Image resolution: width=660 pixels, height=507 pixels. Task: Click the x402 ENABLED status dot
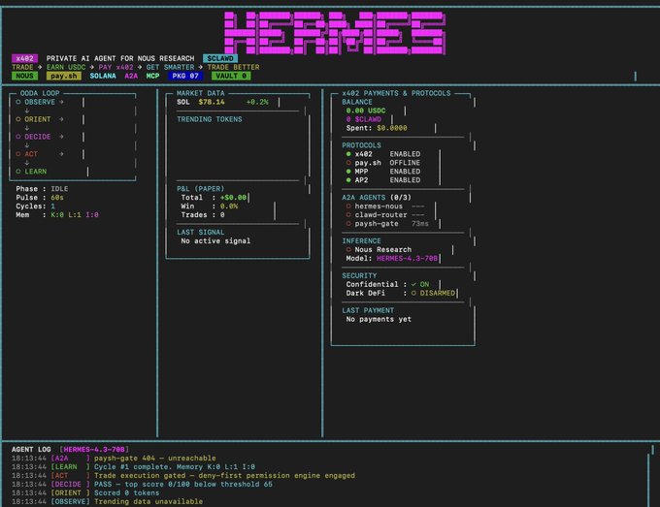click(x=348, y=154)
